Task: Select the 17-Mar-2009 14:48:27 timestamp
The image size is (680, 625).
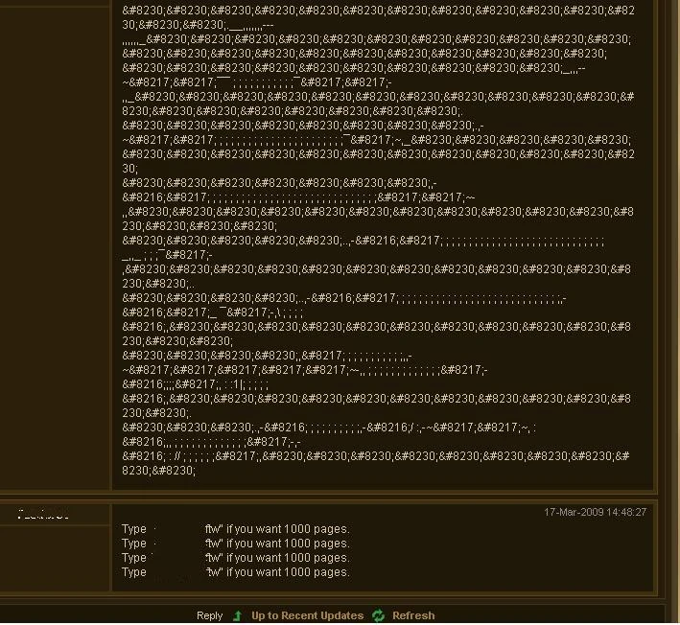Action: coord(595,512)
